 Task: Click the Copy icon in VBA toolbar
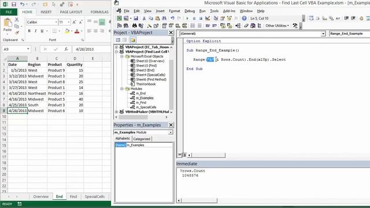point(150,18)
